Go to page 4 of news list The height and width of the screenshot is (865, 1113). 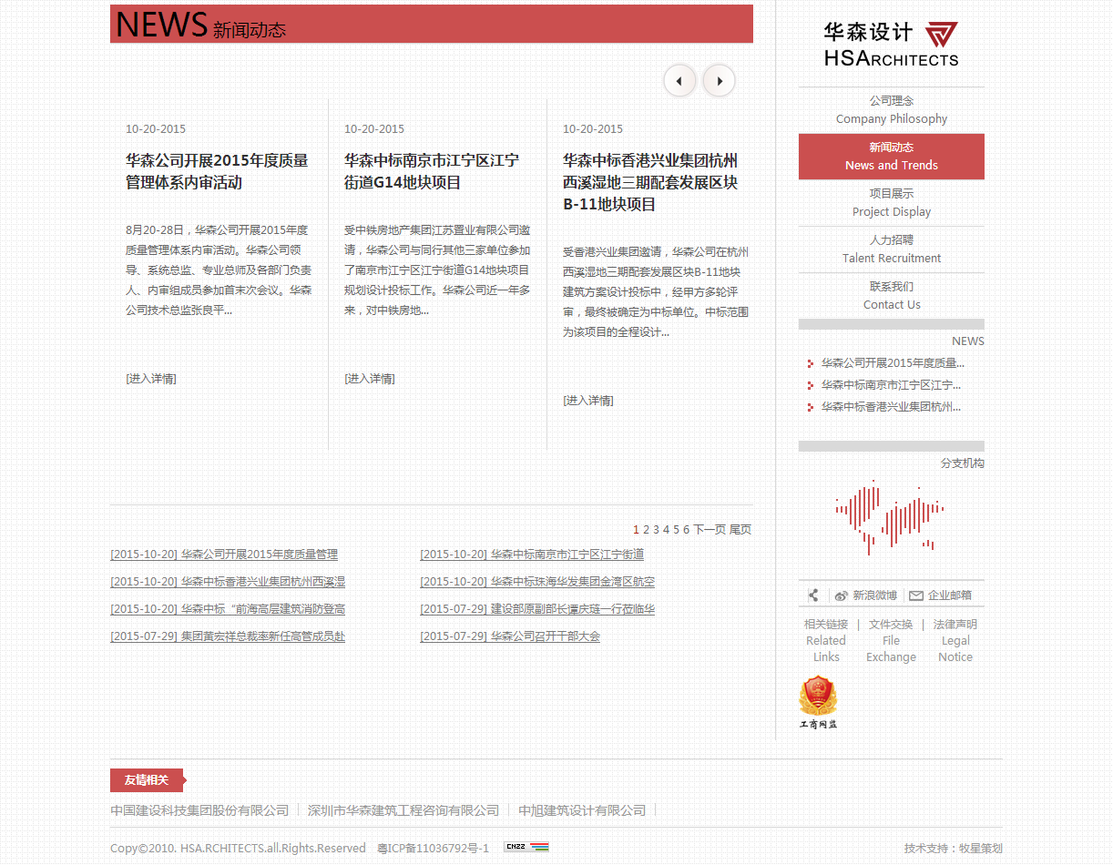click(x=667, y=530)
